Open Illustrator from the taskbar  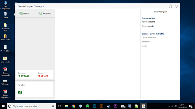click(x=101, y=106)
